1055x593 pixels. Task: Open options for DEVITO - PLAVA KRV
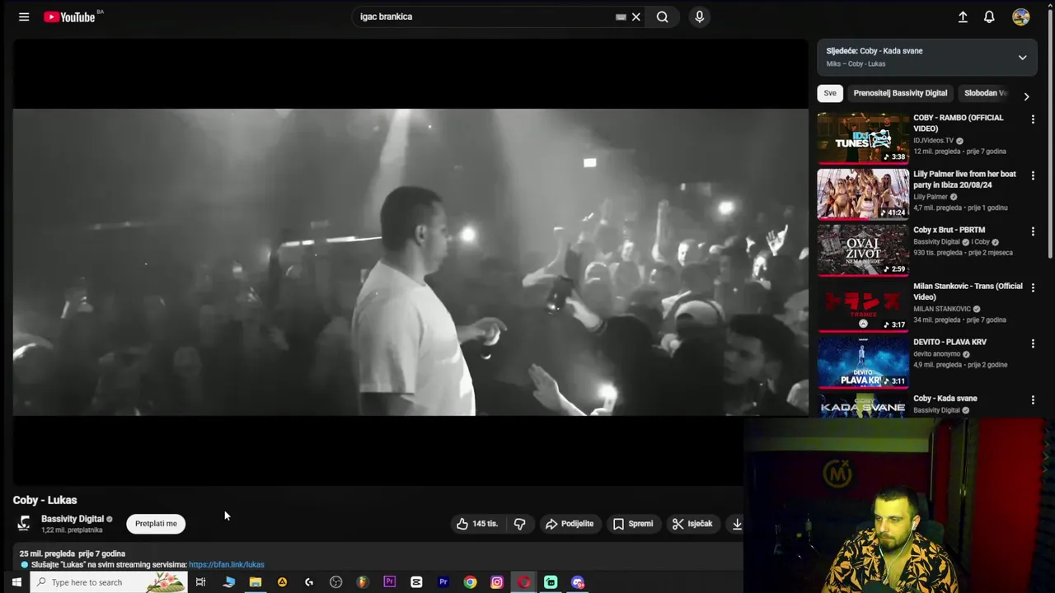1033,343
